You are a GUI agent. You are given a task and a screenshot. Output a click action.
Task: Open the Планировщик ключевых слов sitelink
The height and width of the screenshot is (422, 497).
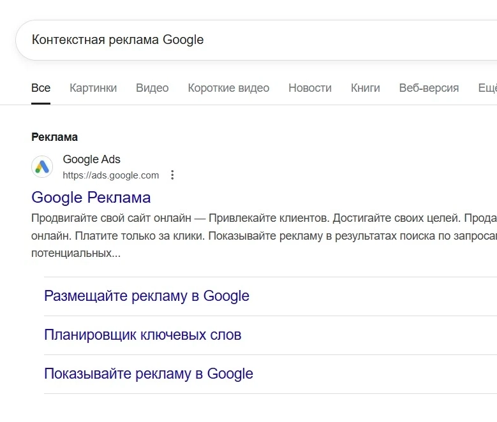click(x=143, y=335)
